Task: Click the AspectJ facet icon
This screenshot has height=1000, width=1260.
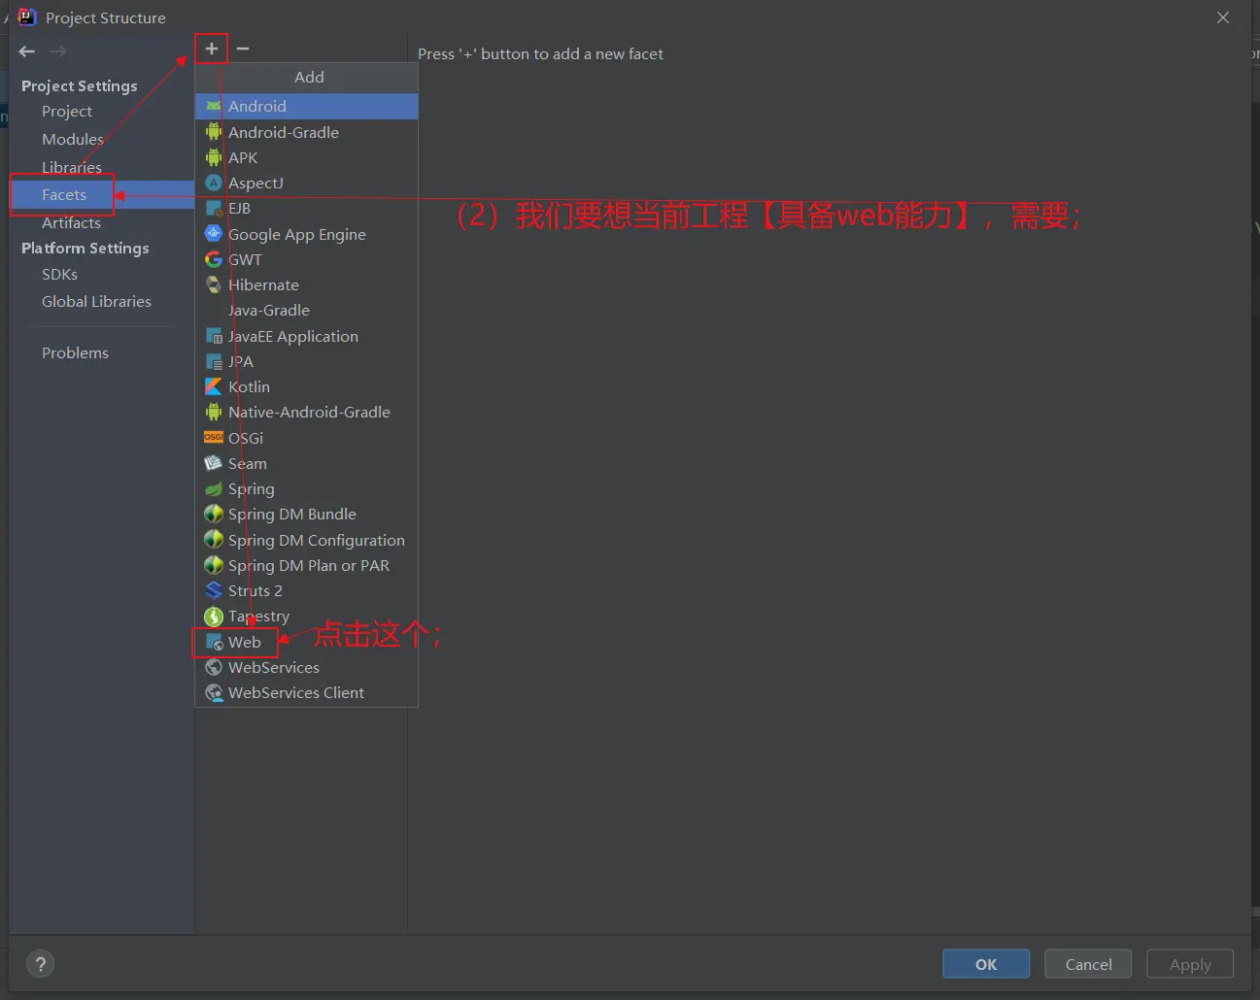Action: coord(214,183)
